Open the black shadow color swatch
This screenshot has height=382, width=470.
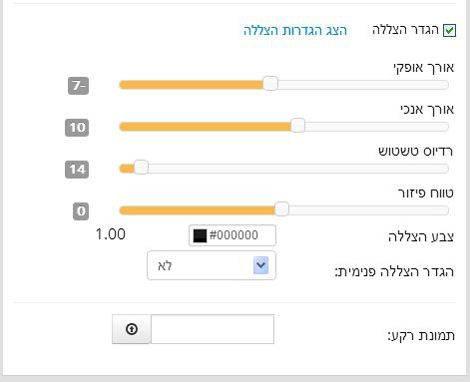[x=200, y=235]
